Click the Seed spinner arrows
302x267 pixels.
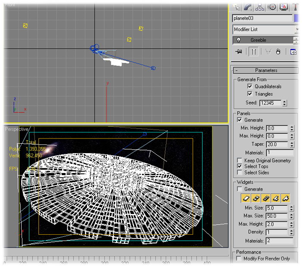284,103
